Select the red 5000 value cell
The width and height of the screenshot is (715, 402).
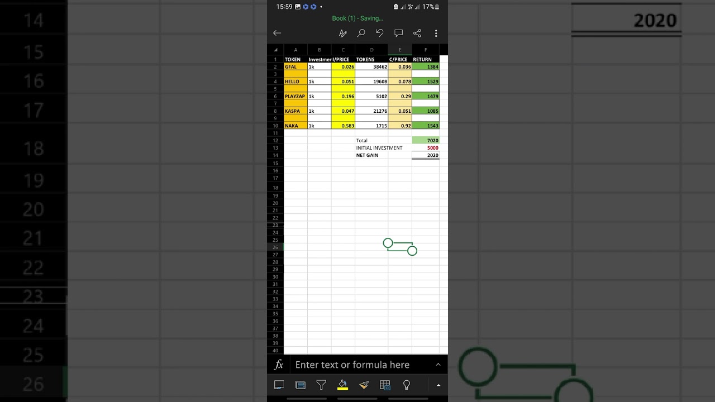[x=426, y=148]
